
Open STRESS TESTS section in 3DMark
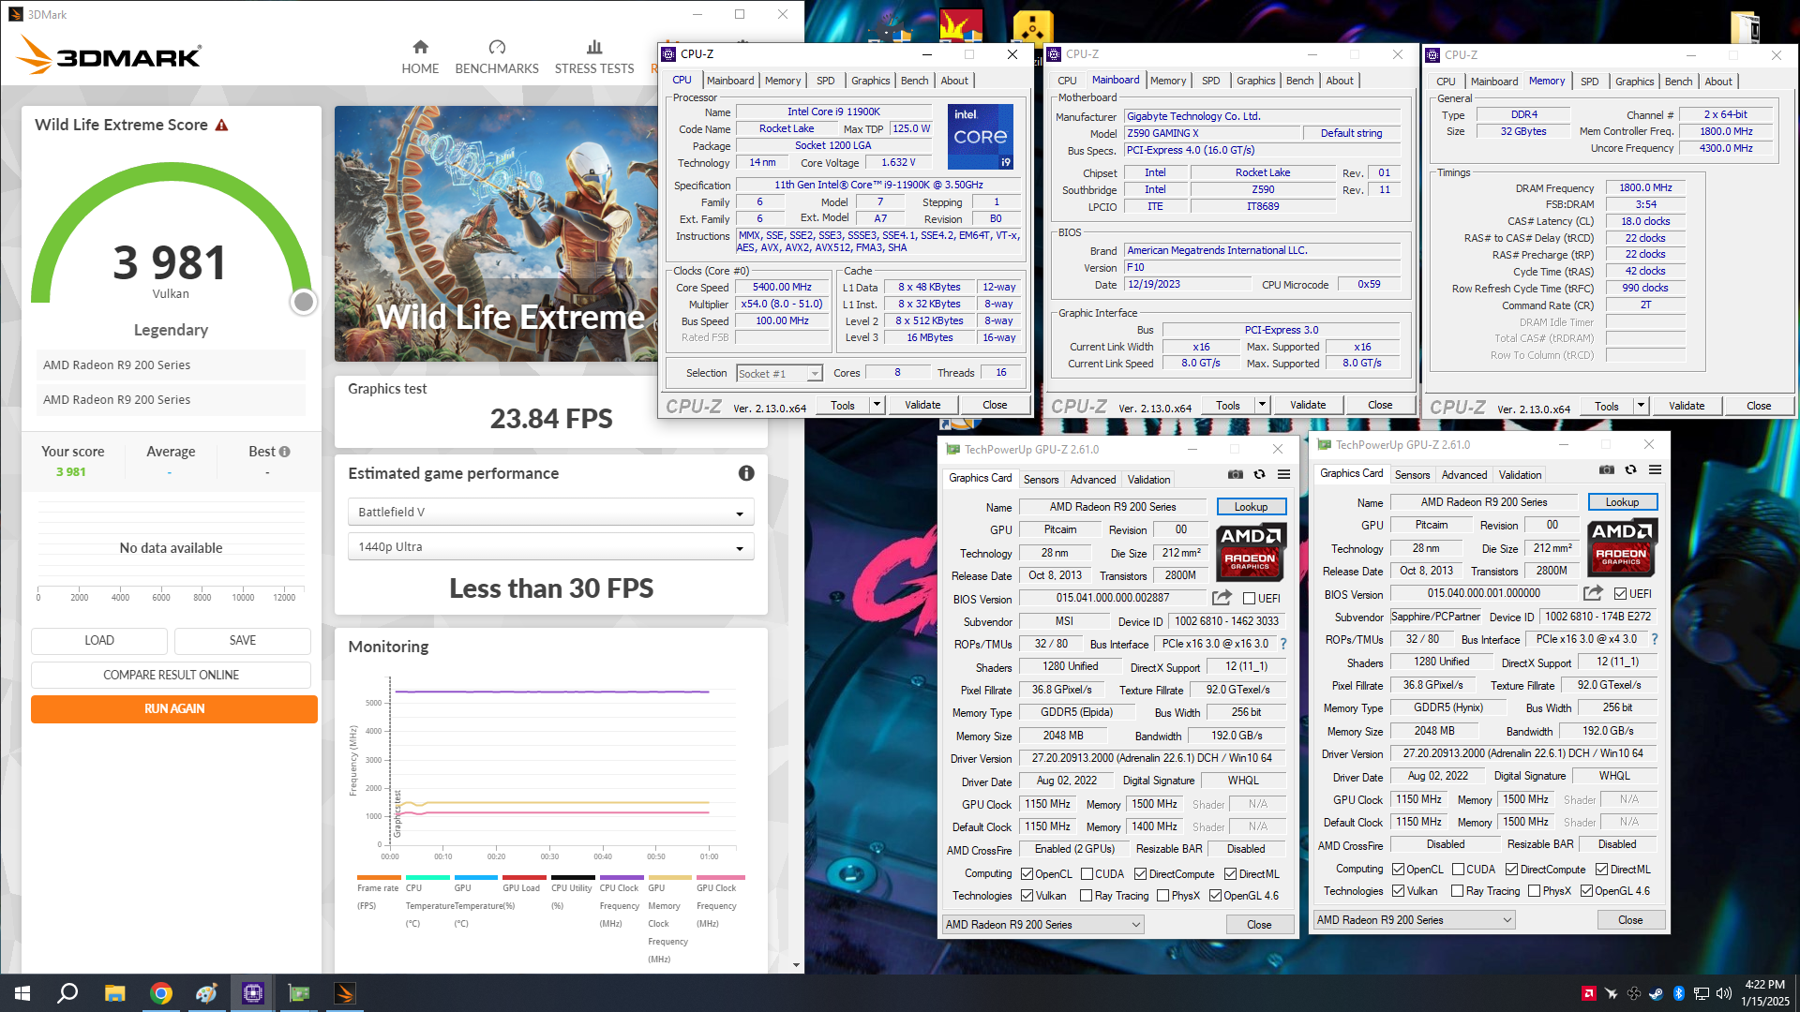(x=594, y=57)
